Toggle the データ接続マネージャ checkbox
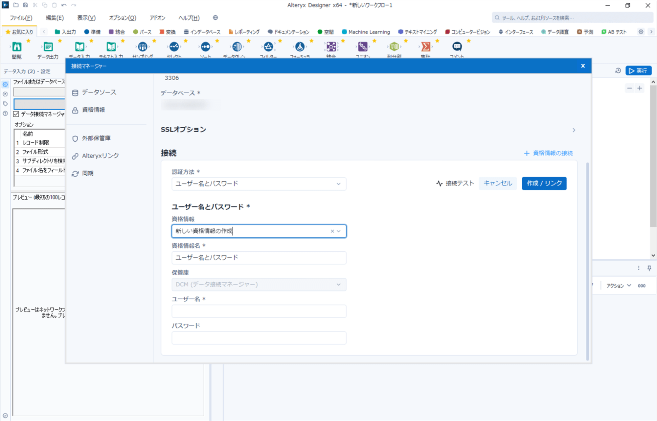 (x=16, y=114)
